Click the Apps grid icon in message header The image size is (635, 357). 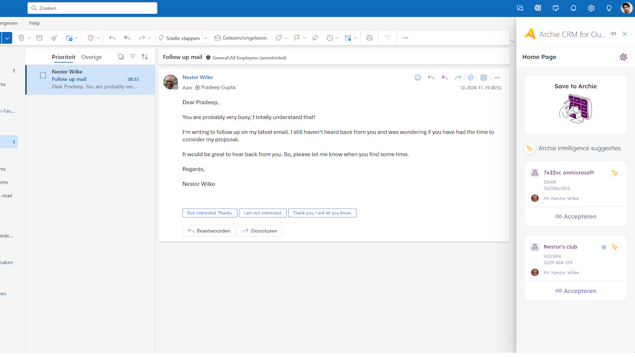pyautogui.click(x=484, y=78)
